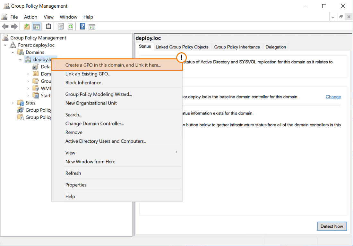Select Group Policy Management root node

tap(38, 38)
